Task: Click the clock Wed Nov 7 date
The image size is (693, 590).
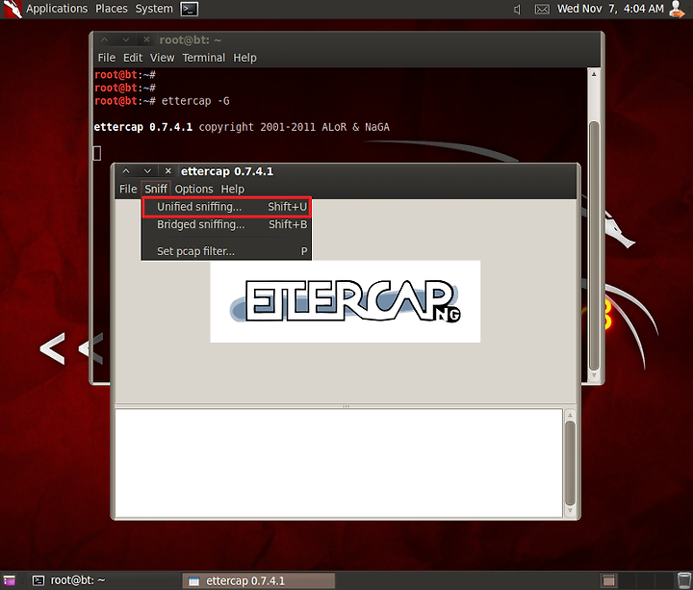Action: 610,9
